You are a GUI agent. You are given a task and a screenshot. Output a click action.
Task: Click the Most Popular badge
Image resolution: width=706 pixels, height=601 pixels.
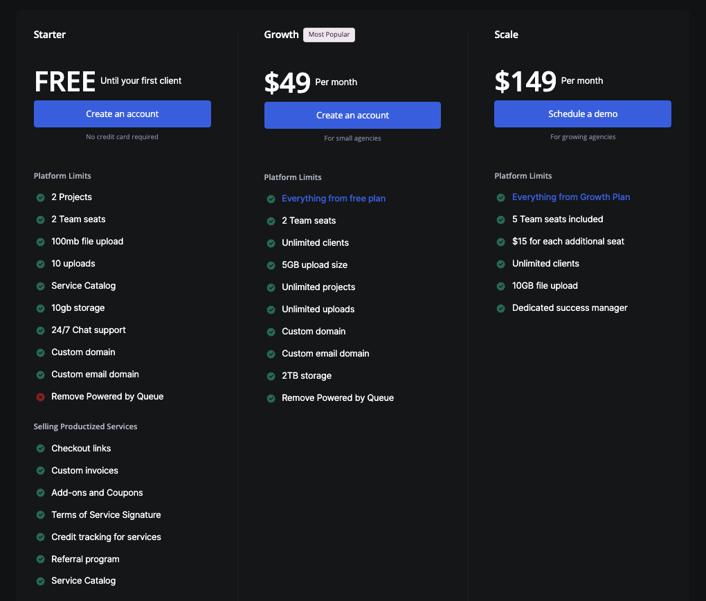point(329,35)
